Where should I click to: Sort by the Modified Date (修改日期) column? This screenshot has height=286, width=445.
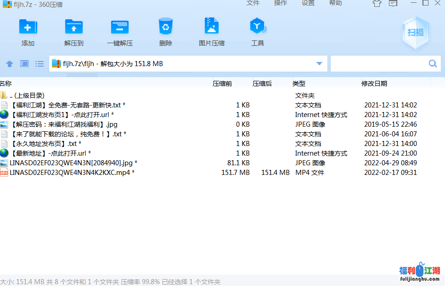(374, 84)
